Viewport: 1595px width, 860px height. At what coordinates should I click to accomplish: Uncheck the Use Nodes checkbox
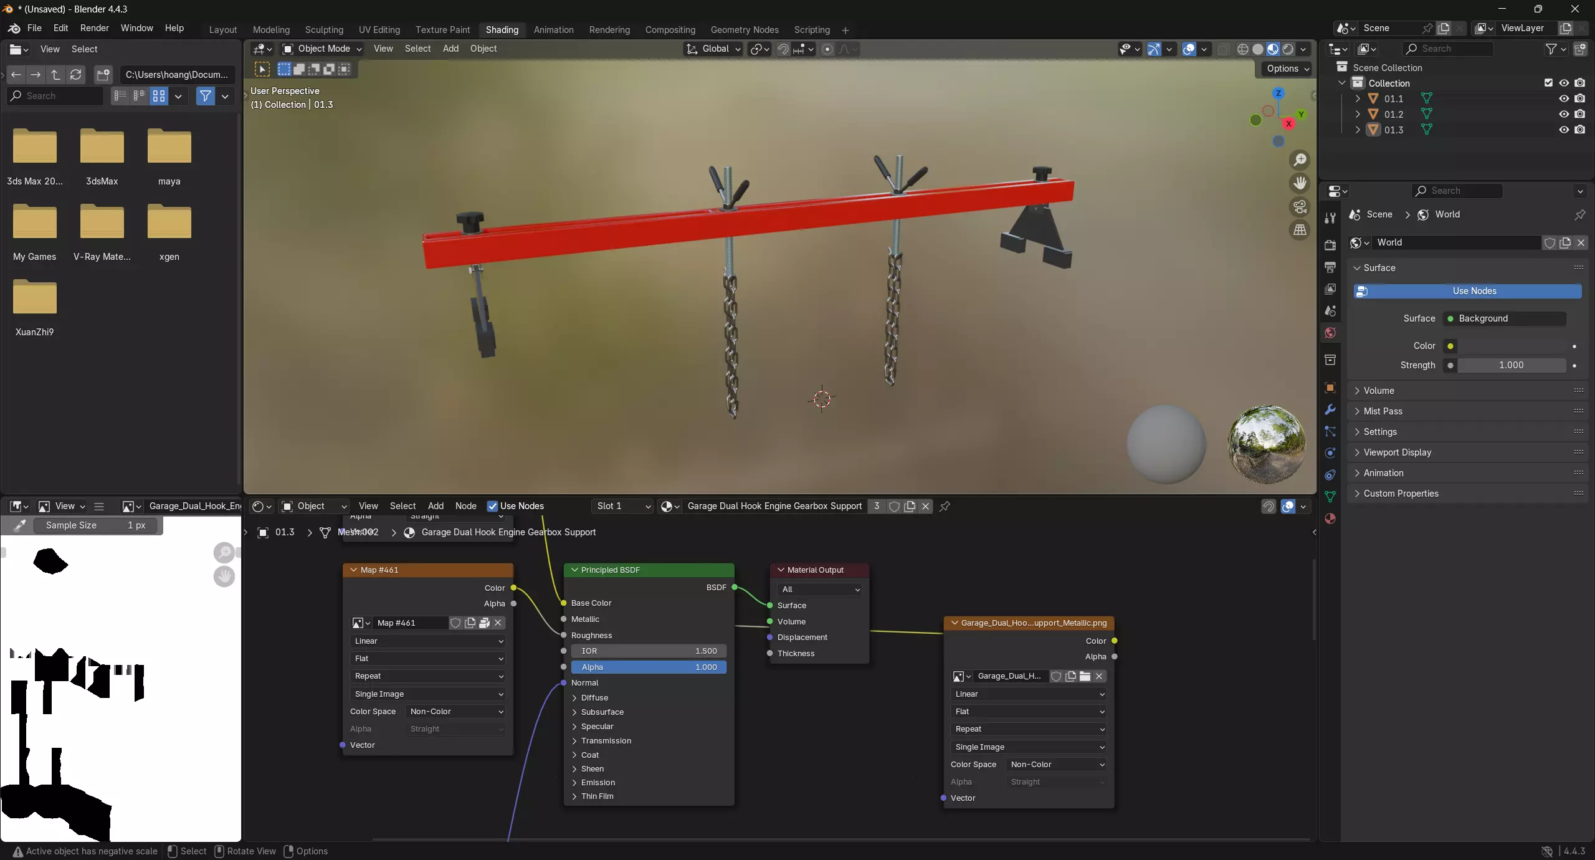[x=492, y=506]
